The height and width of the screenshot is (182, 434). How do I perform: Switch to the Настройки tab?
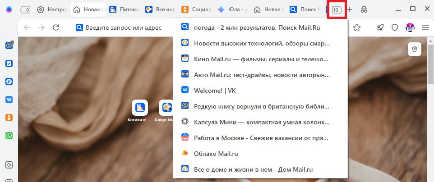tap(52, 9)
